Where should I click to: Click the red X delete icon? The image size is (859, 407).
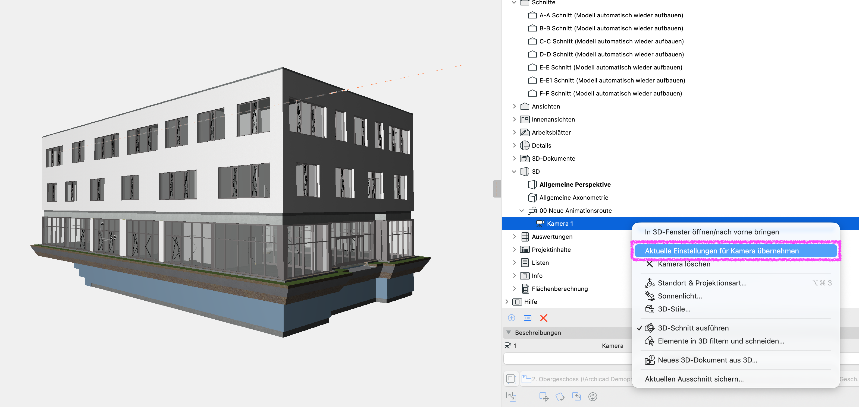(543, 318)
